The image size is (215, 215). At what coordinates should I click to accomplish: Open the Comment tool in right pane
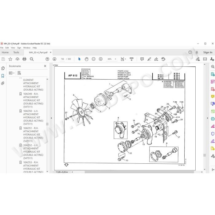[x=213, y=96]
